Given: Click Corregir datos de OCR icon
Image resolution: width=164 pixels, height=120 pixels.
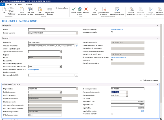Looking at the screenshot, I should coord(150,9).
